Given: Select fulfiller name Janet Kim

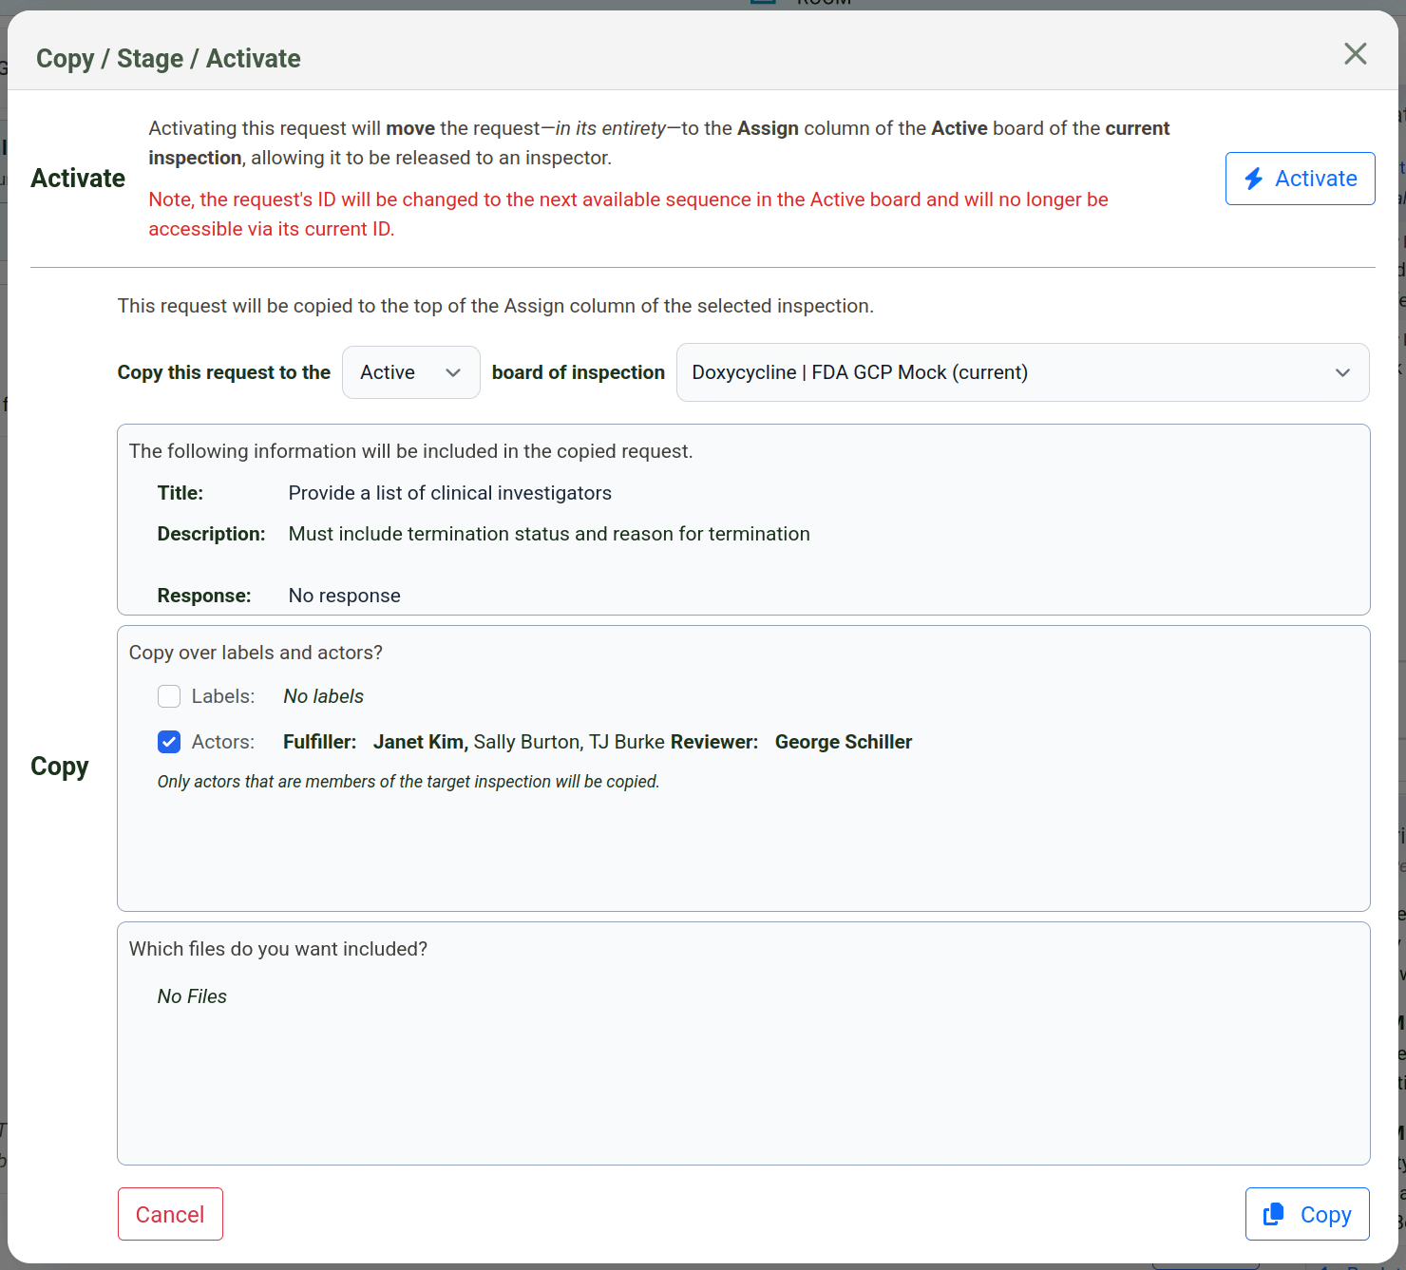Looking at the screenshot, I should point(418,742).
